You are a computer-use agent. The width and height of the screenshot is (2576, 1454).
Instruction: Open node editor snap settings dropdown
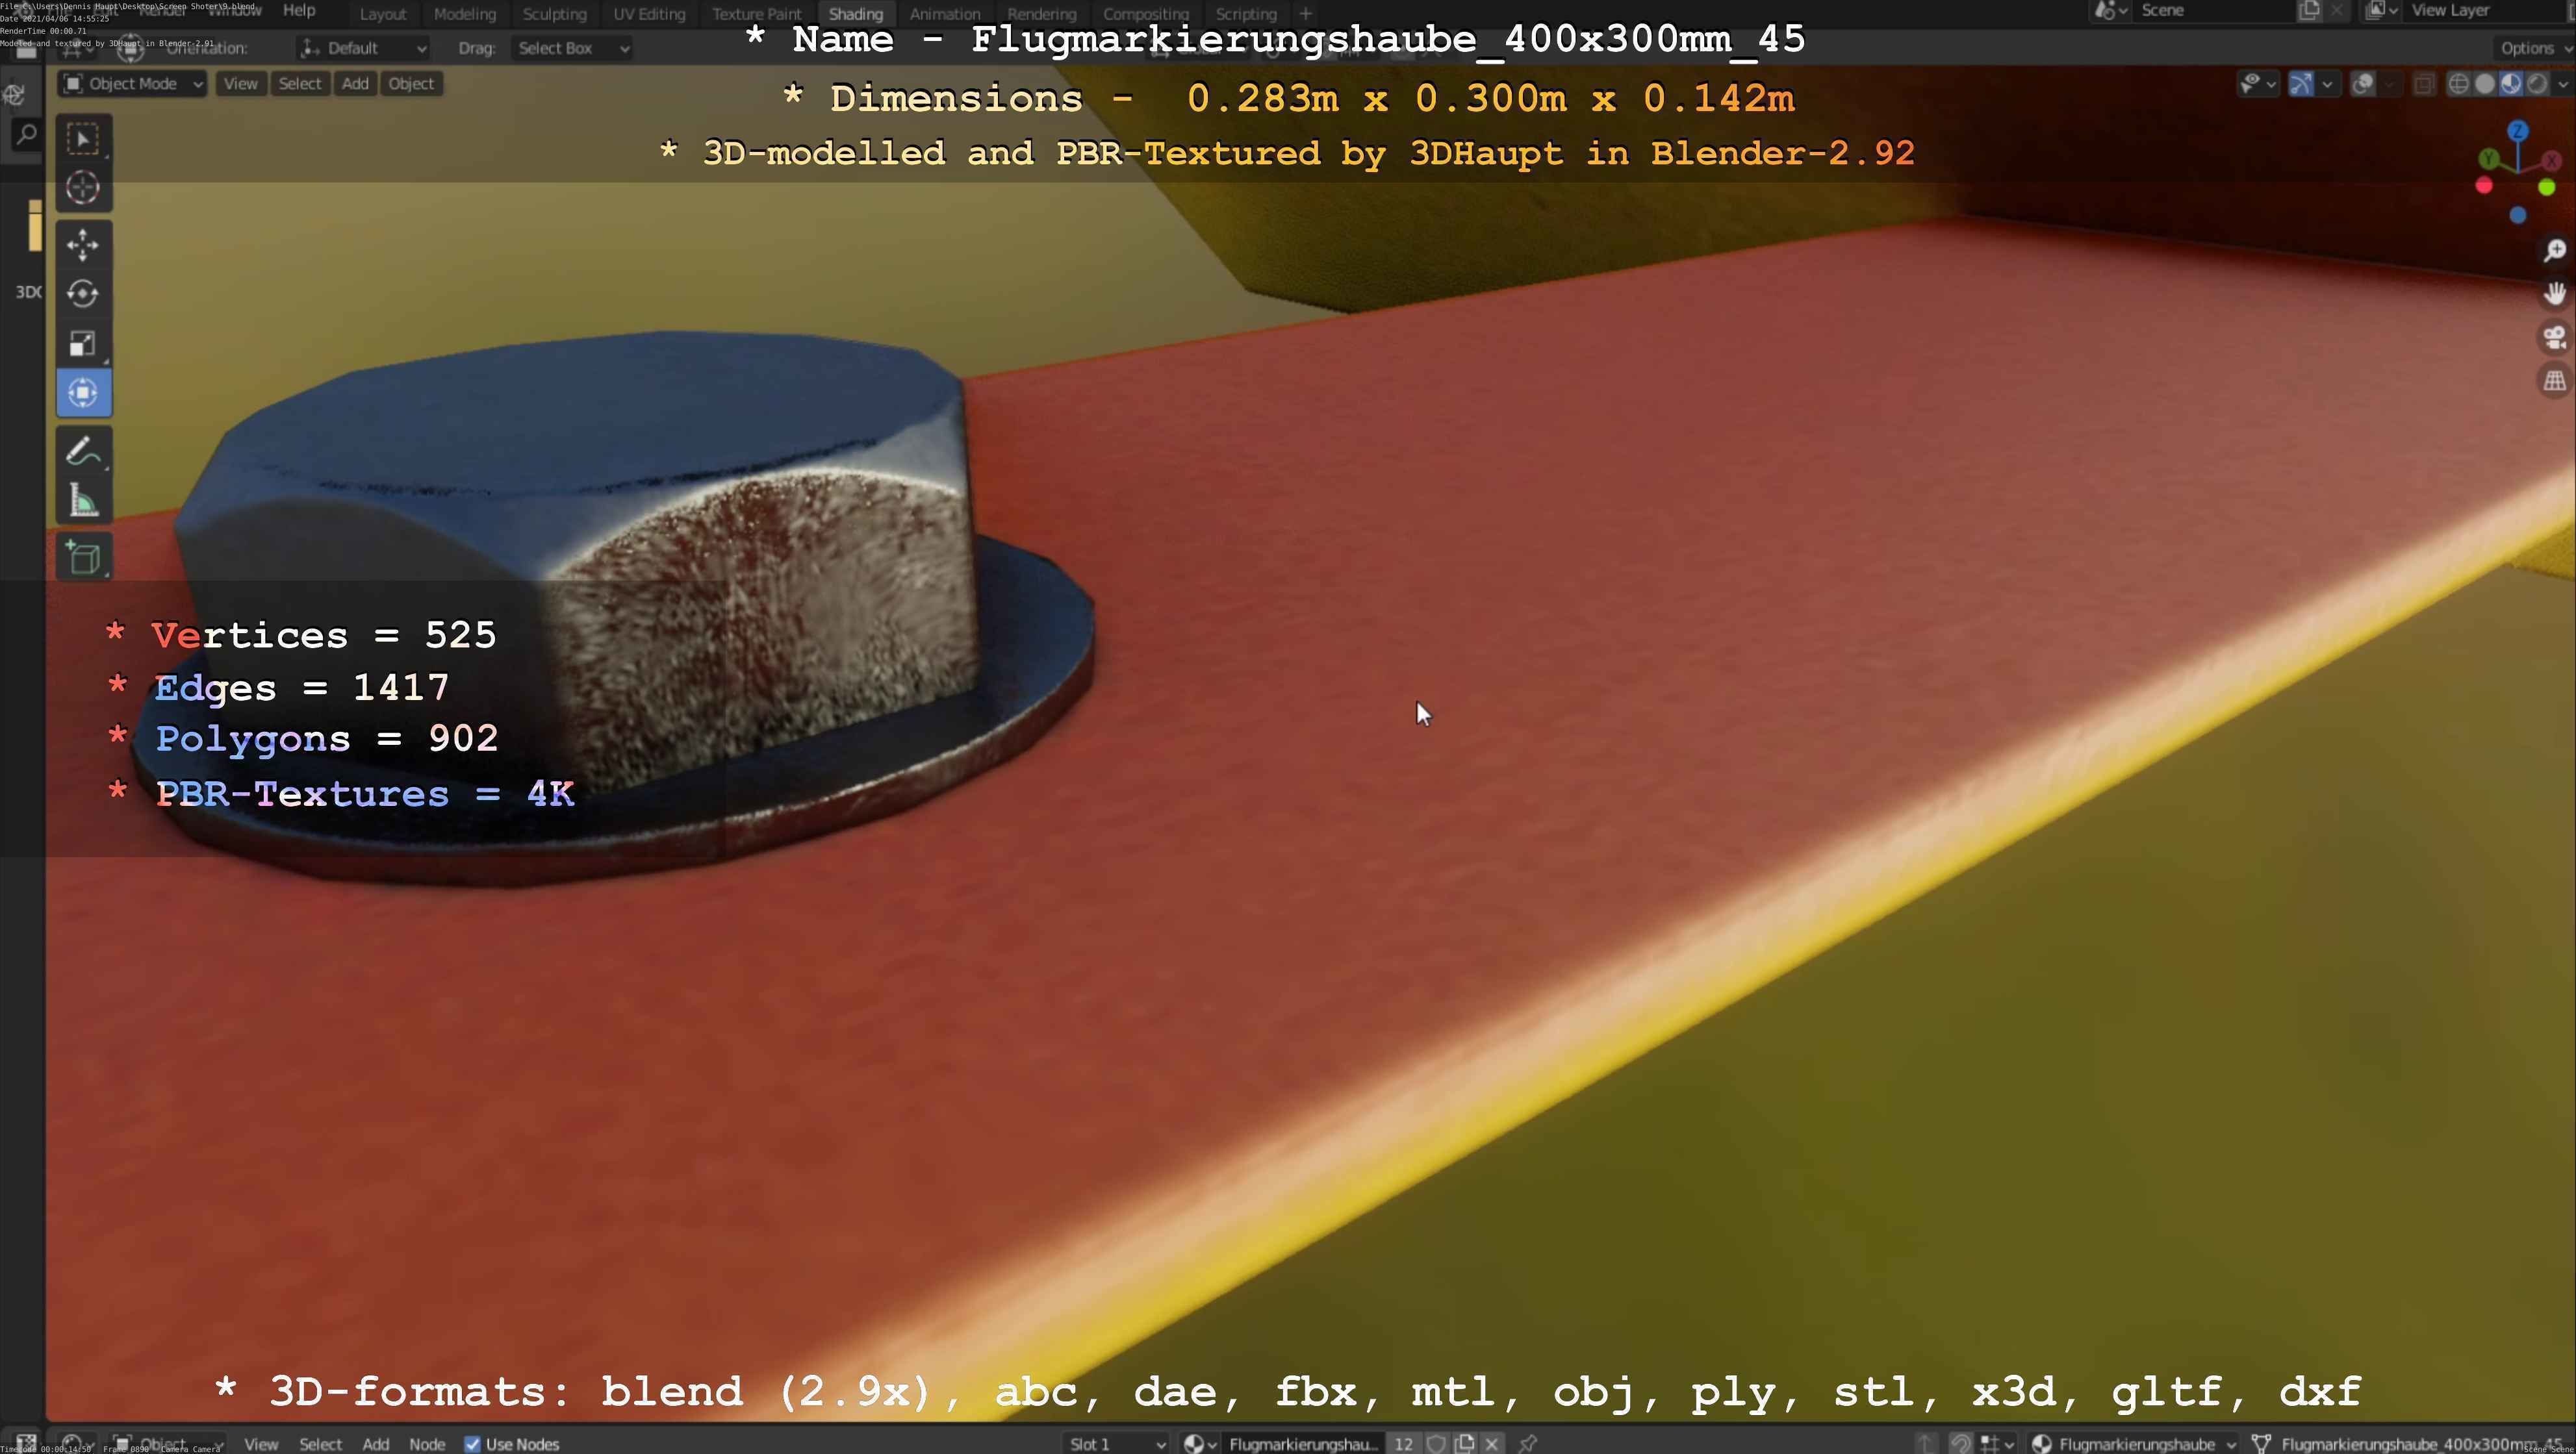tap(1997, 1443)
